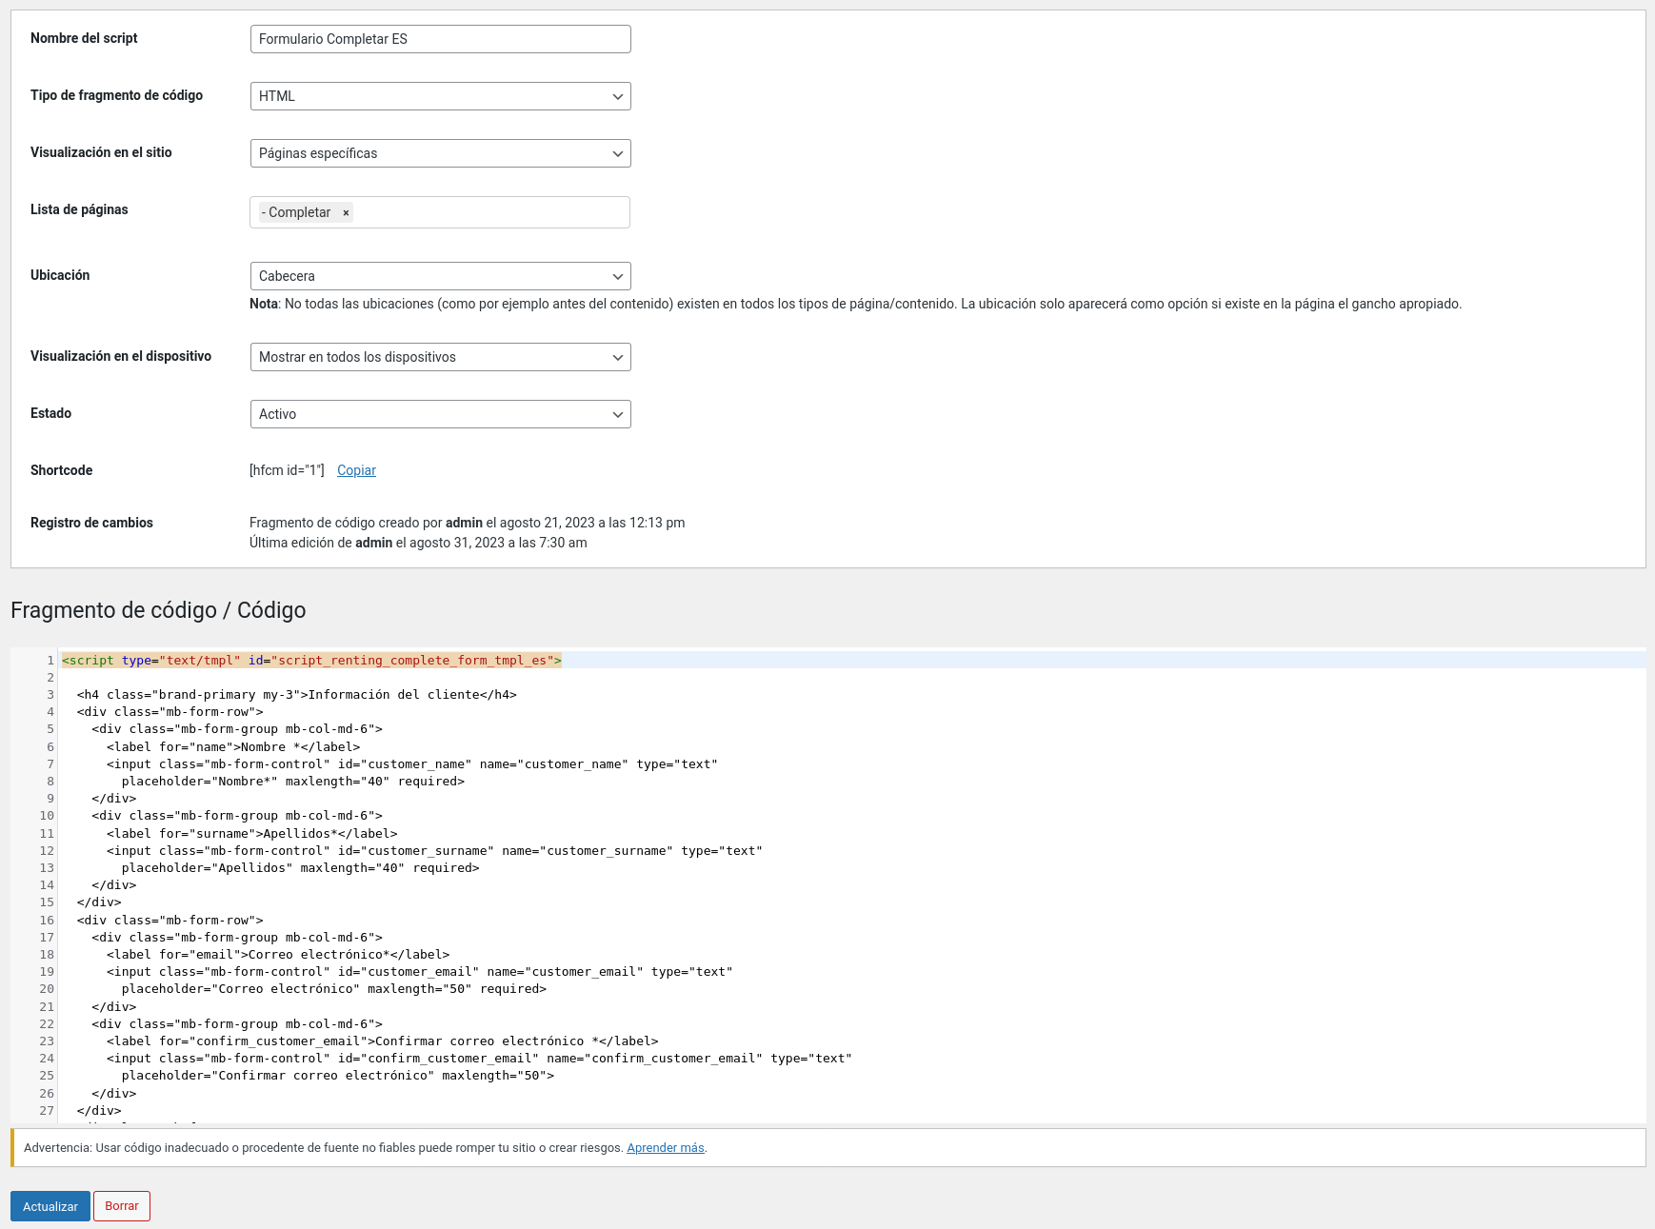Image resolution: width=1655 pixels, height=1229 pixels.
Task: Click the Fragmento de código / Código heading
Action: click(x=158, y=610)
